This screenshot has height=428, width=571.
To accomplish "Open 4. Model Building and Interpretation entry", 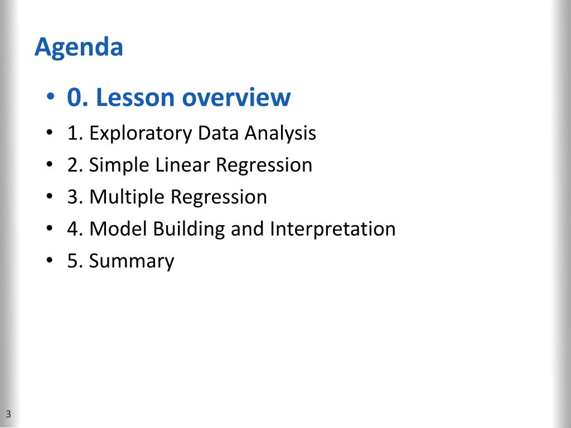I will pos(231,229).
